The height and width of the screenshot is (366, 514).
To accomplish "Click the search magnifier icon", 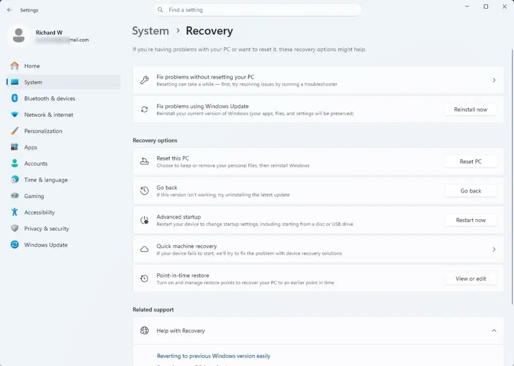I will tap(160, 10).
